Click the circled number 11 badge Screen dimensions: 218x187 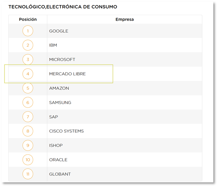tap(28, 174)
